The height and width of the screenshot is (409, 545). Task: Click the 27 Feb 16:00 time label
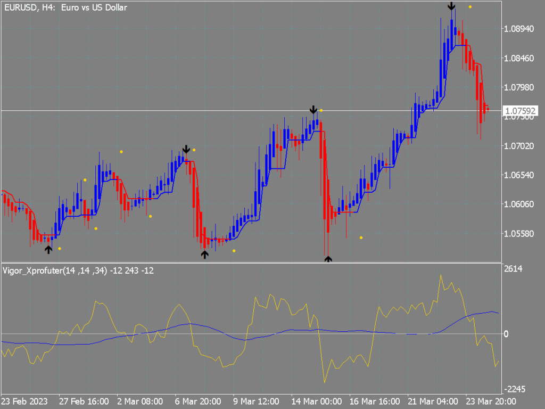point(84,402)
